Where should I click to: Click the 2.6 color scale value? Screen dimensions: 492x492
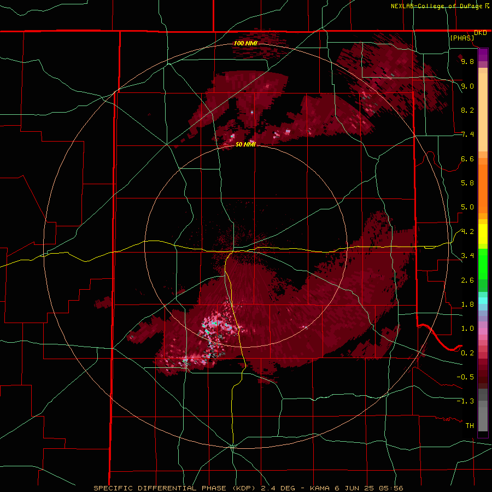[467, 280]
